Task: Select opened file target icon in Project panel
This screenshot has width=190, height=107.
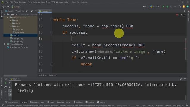Action: (x=19, y=11)
